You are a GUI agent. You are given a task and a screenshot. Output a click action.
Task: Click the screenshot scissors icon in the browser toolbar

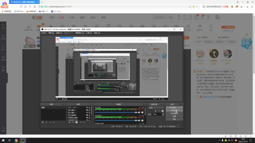242,7
